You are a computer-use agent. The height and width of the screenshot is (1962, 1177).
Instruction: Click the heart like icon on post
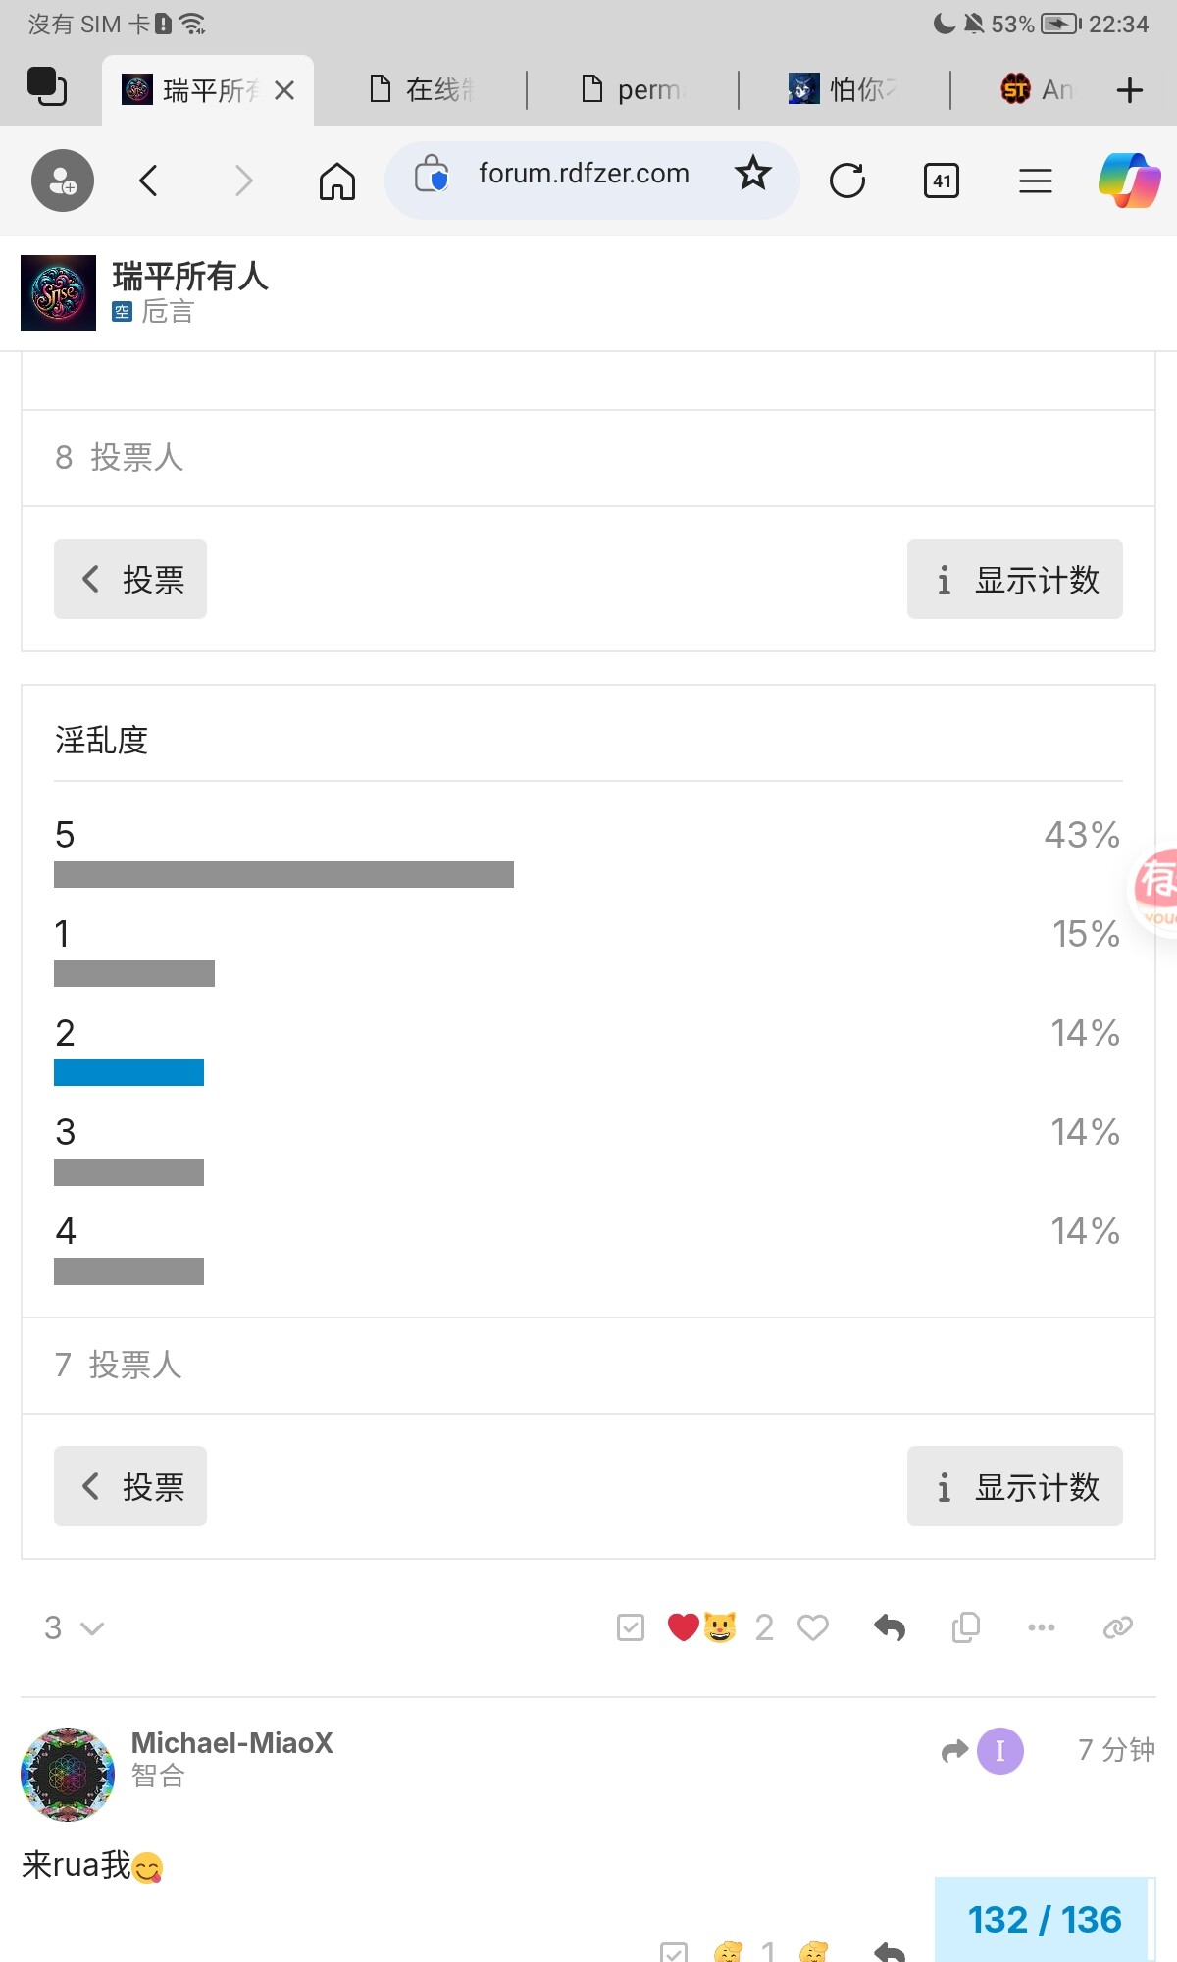coord(813,1627)
